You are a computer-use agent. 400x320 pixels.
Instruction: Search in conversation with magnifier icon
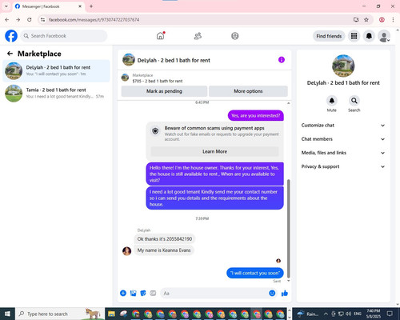(x=354, y=101)
